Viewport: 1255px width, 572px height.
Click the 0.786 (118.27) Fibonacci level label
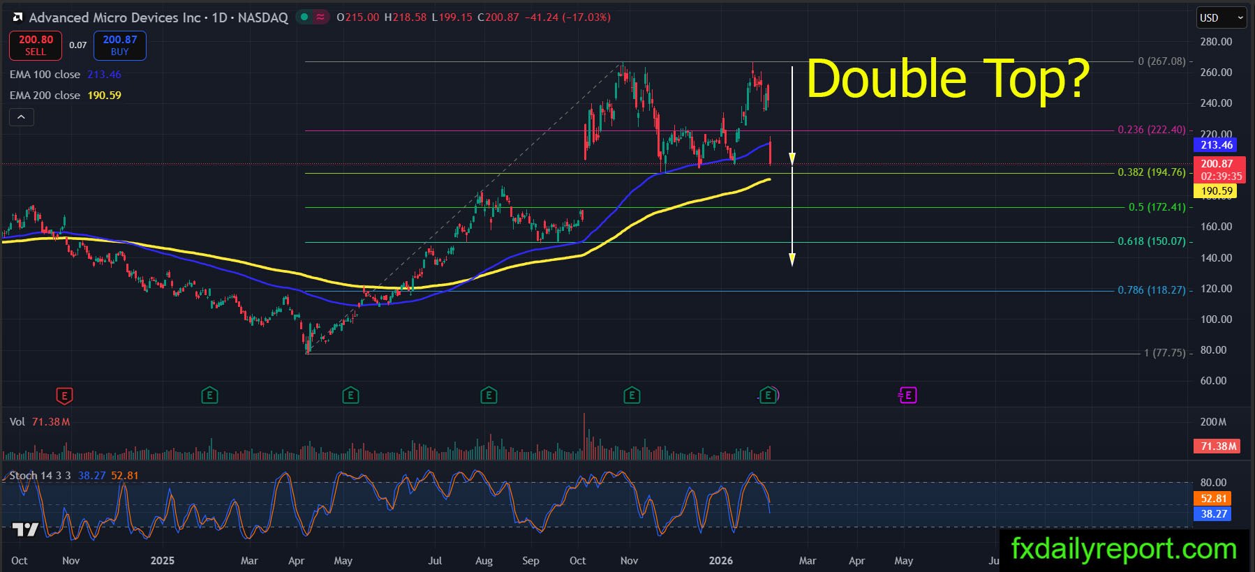1152,290
